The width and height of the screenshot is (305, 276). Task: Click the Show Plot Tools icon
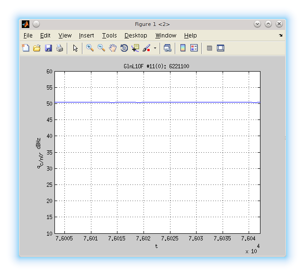point(220,48)
